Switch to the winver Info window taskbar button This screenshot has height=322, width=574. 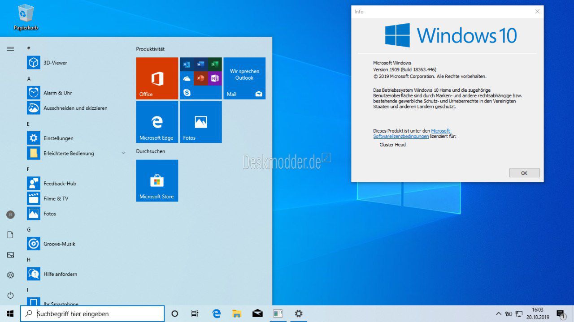pyautogui.click(x=278, y=313)
